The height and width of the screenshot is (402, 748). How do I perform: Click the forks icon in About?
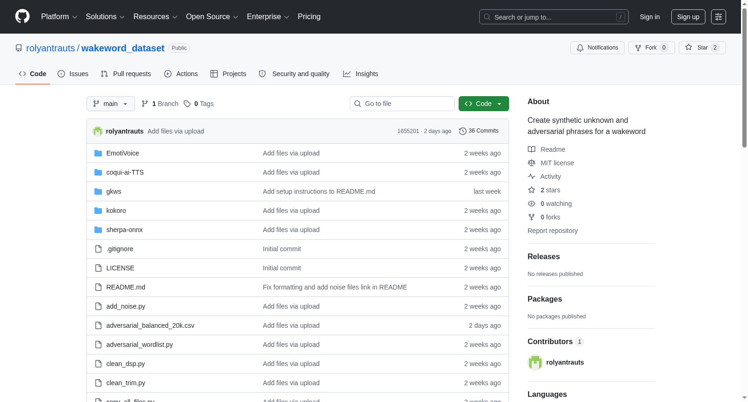[x=532, y=217]
